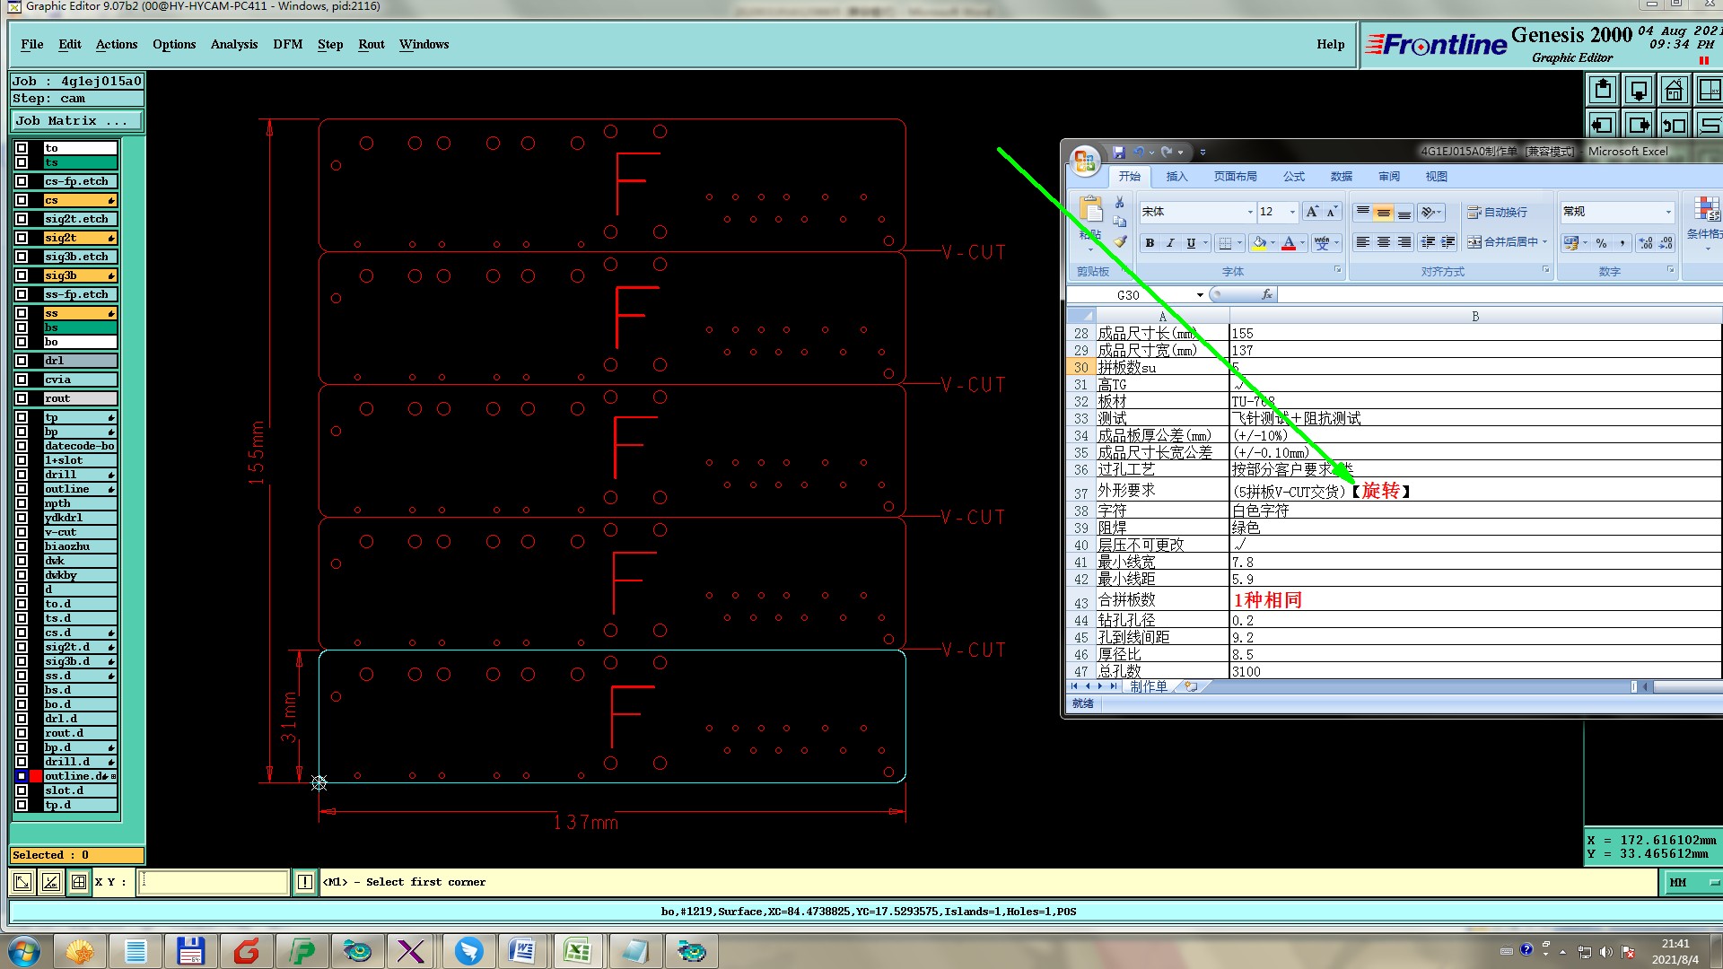
Task: Toggle visibility box for layer 'to'
Action: coord(22,148)
